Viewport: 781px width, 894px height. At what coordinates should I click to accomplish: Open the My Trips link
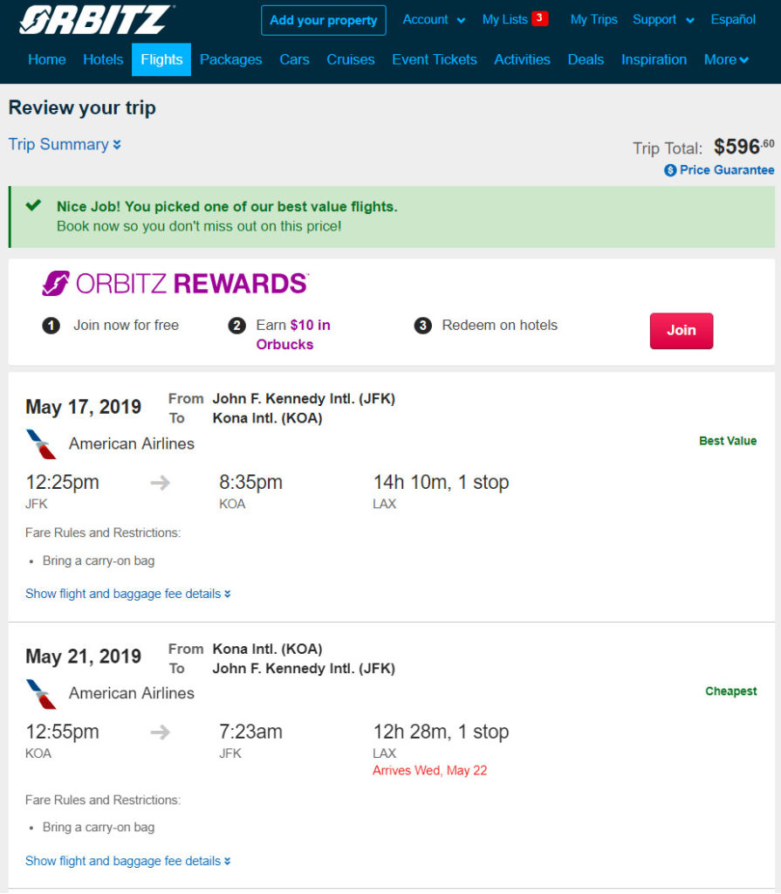tap(594, 20)
